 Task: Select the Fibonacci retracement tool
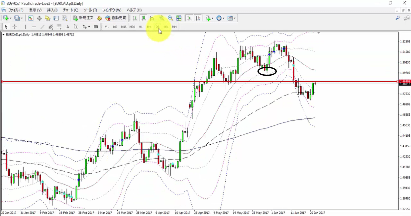tap(59, 27)
